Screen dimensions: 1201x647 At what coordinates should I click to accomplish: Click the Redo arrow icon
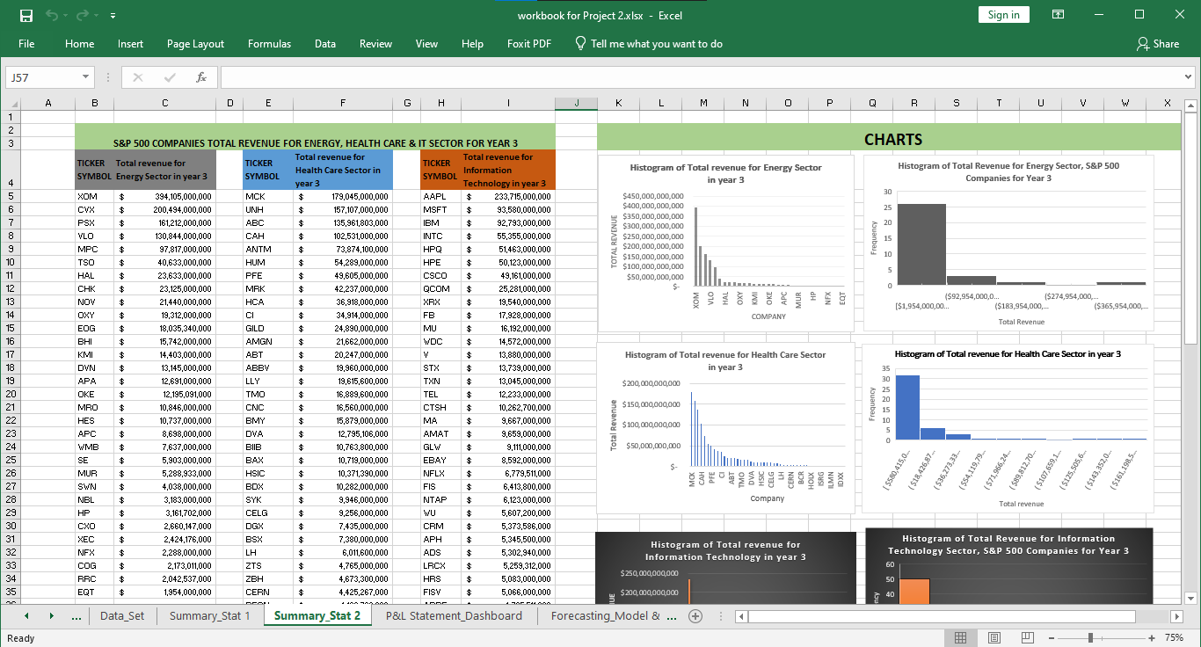[x=83, y=15]
